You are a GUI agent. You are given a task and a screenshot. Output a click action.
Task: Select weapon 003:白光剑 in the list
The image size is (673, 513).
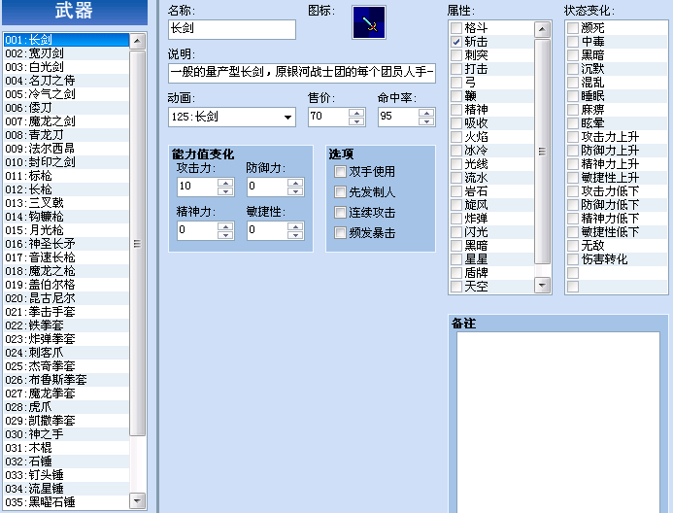point(67,67)
